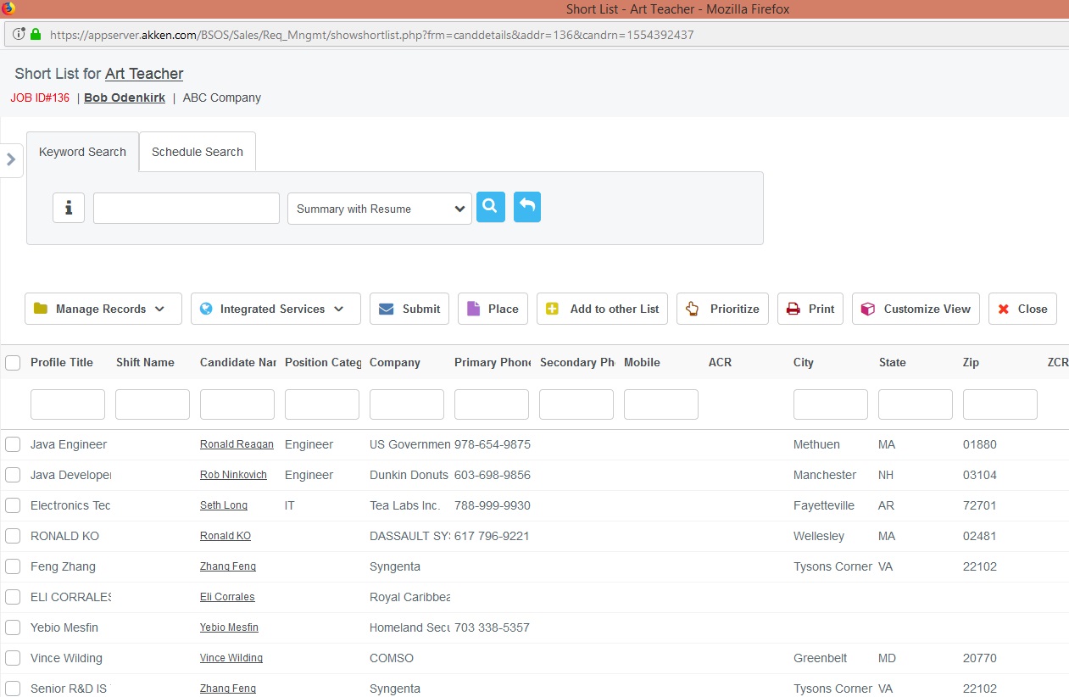Open Bob Odenkirk's profile link
This screenshot has height=697, width=1069.
pyautogui.click(x=124, y=97)
